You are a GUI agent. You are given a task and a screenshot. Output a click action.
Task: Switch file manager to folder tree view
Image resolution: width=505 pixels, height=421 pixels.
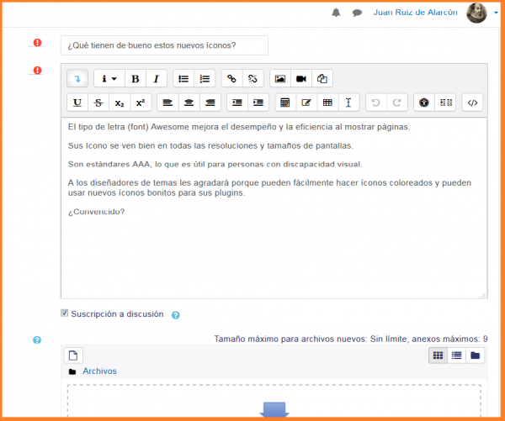[x=476, y=355]
